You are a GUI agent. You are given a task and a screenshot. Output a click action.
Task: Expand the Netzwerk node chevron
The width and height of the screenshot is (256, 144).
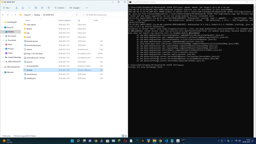[2, 72]
